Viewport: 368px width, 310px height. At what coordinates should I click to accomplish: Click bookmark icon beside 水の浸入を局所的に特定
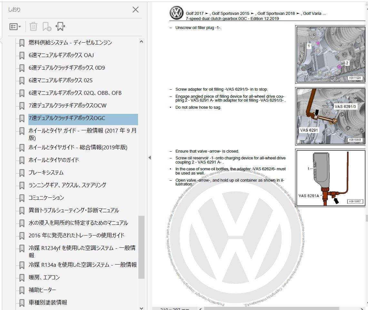22,223
